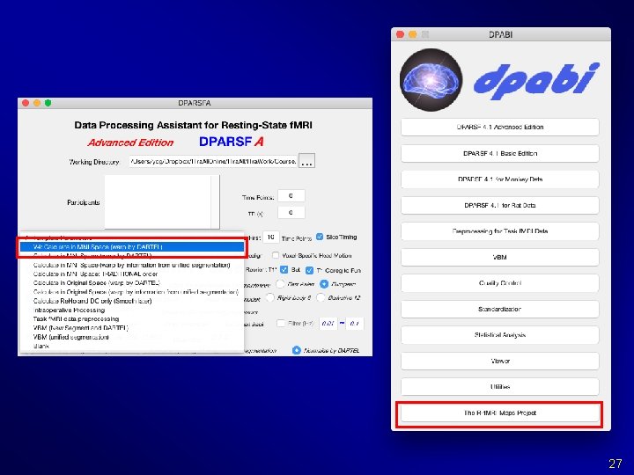Choose Calculate in MNI Space: TRADITIONAL order

[132, 274]
